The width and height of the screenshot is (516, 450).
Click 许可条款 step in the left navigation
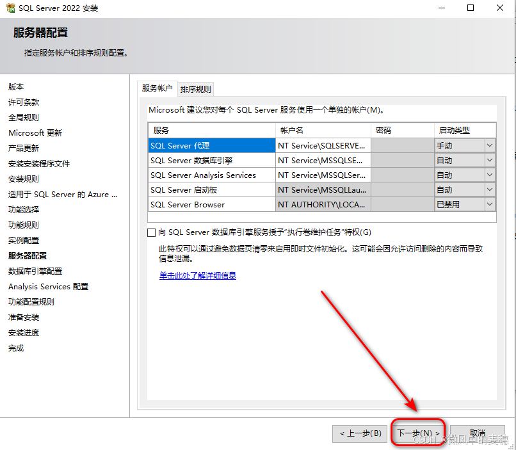tap(24, 102)
